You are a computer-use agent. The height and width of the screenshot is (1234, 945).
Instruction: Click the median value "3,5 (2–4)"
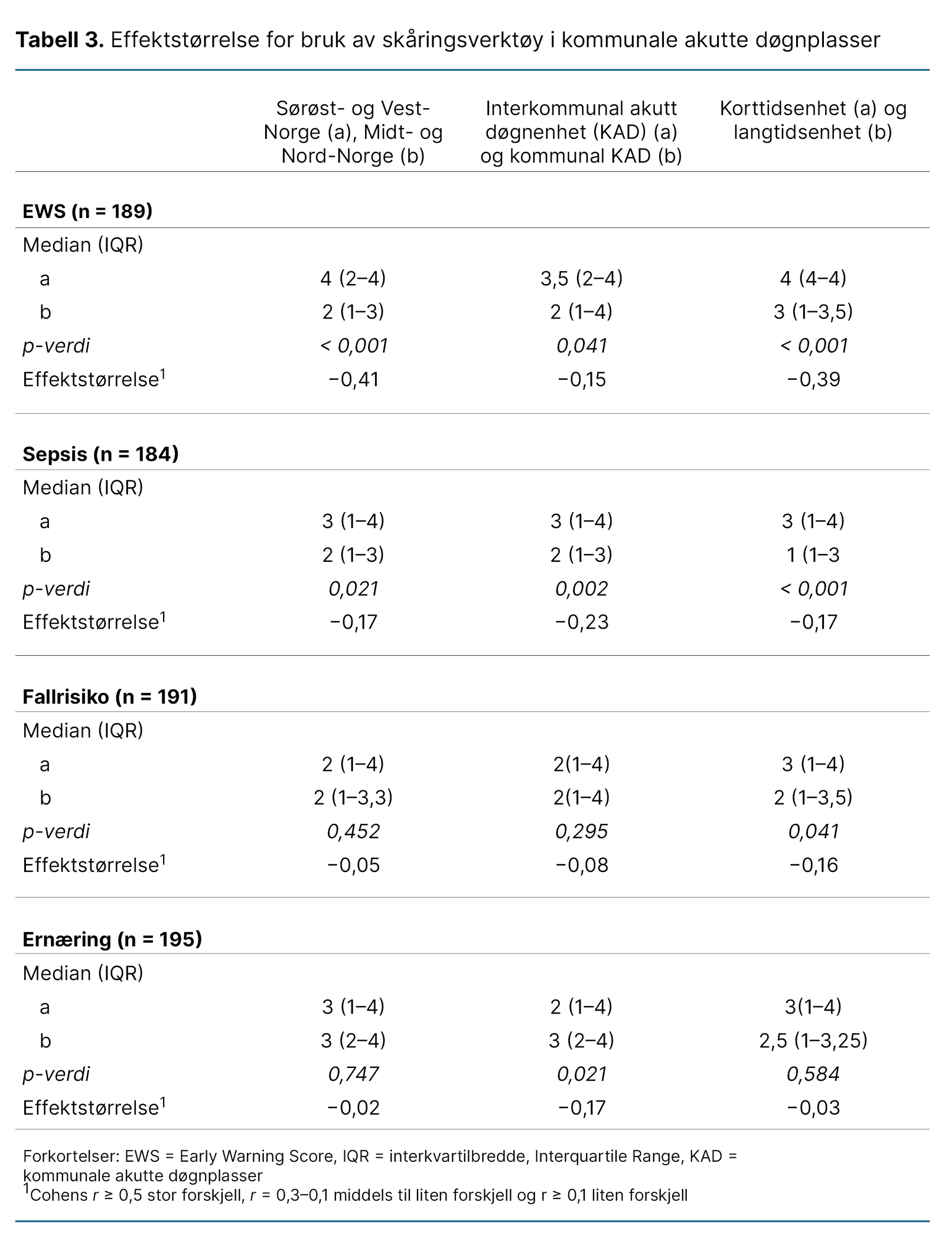(x=581, y=278)
